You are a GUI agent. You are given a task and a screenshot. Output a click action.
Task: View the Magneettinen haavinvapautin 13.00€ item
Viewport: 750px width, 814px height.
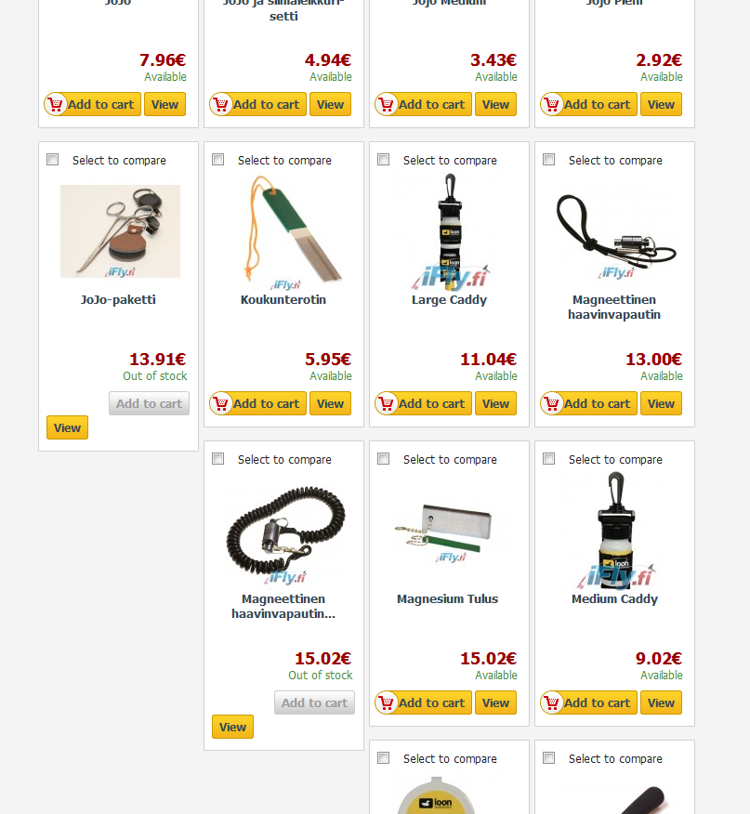[661, 403]
